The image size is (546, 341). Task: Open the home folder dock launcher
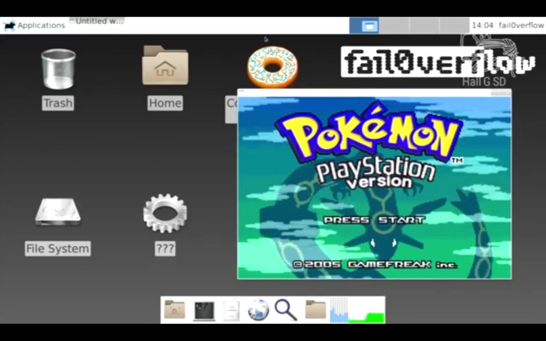pos(175,310)
